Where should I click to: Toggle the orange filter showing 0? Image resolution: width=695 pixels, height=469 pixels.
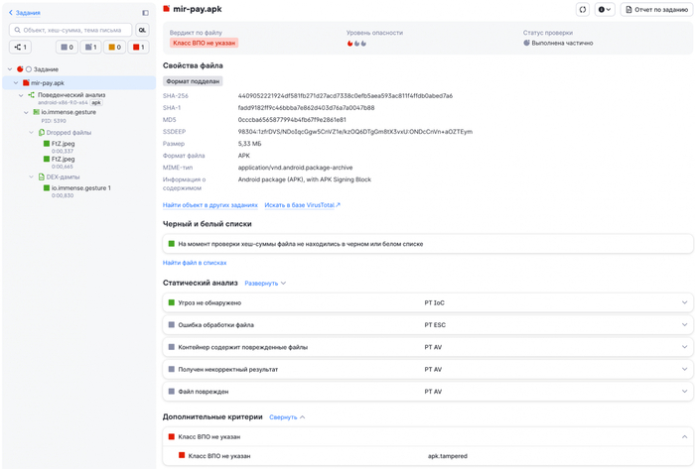point(115,47)
